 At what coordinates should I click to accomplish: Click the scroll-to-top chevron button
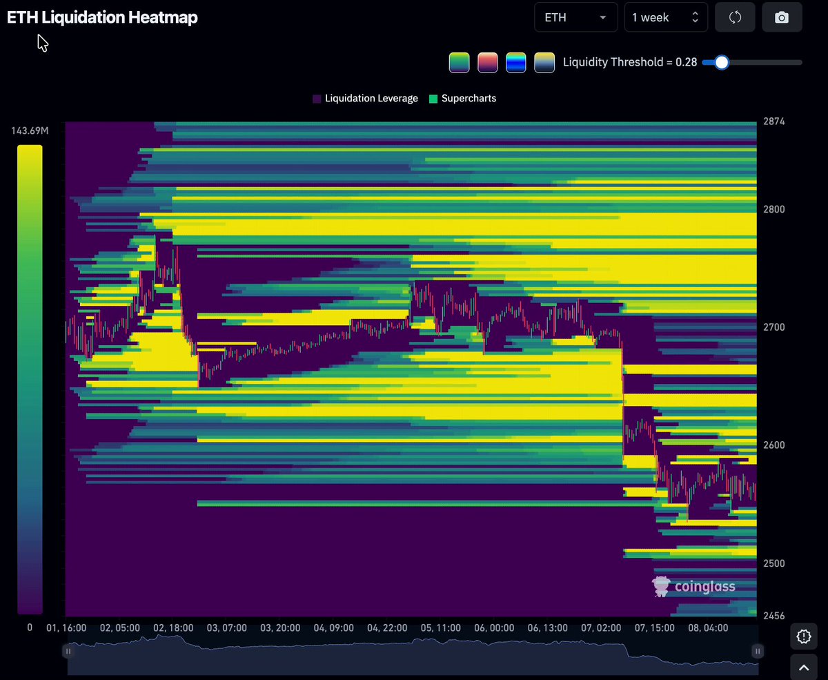click(x=803, y=668)
